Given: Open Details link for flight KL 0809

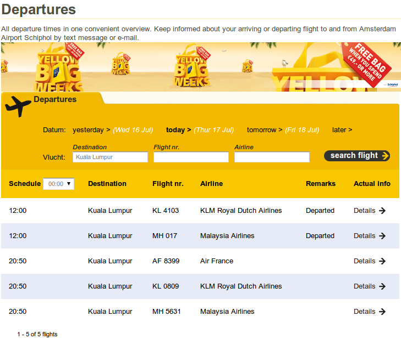Looking at the screenshot, I should 365,286.
